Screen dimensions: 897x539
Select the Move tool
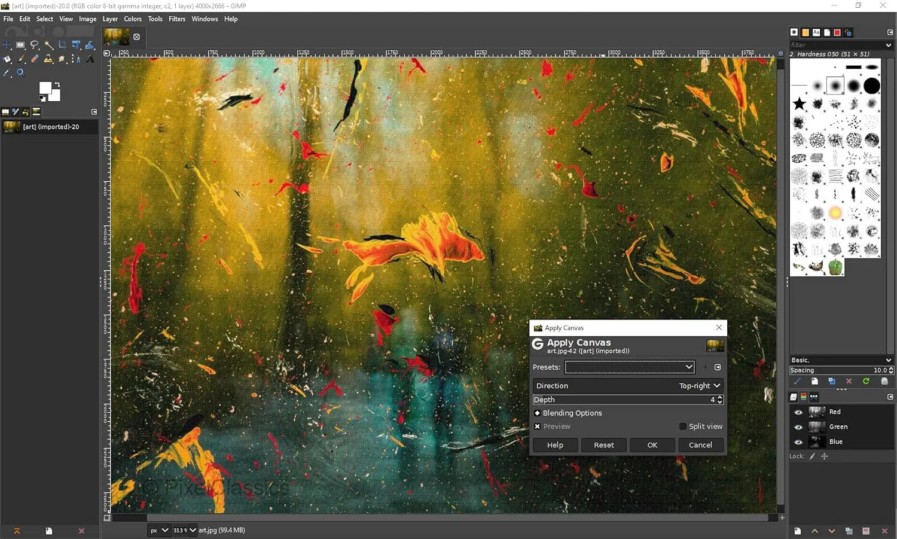pos(7,45)
